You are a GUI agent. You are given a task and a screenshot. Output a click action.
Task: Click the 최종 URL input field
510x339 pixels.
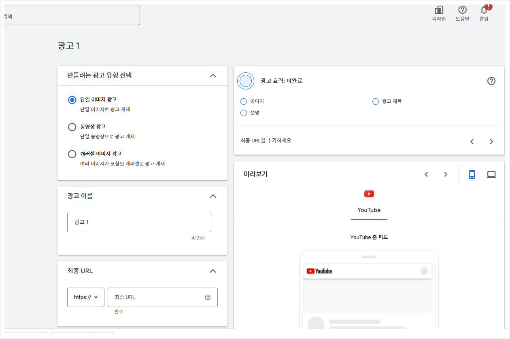click(x=163, y=297)
